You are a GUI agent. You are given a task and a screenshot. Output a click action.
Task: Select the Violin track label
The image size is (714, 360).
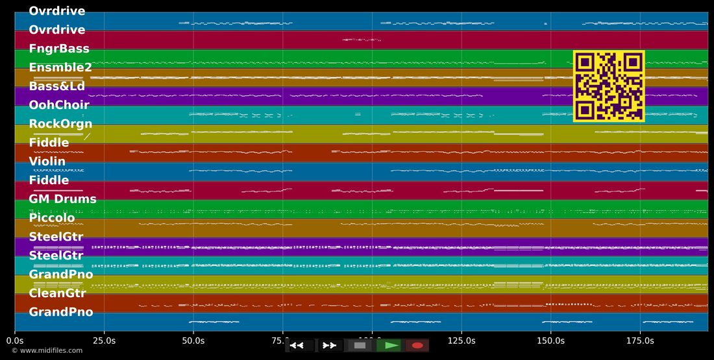click(x=47, y=161)
